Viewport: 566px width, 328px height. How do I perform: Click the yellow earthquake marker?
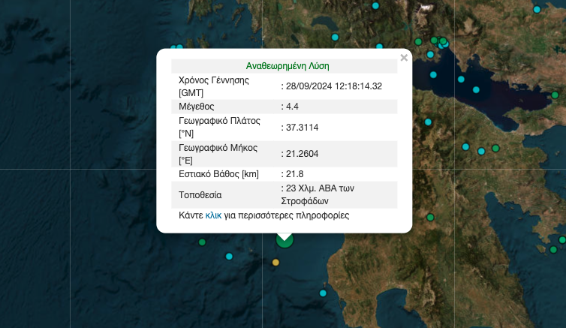pyautogui.click(x=275, y=262)
